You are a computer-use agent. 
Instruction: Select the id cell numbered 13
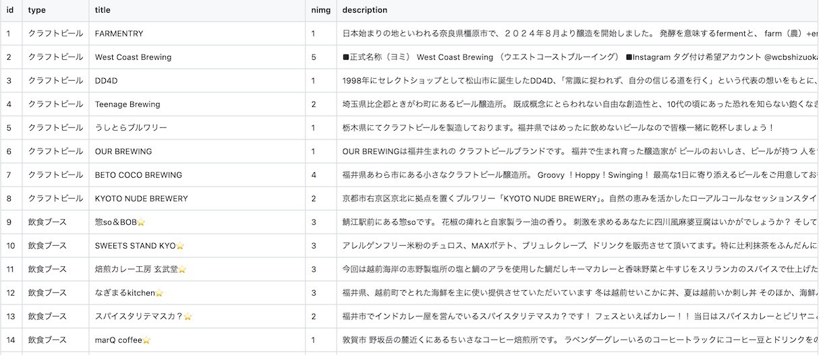(x=10, y=317)
